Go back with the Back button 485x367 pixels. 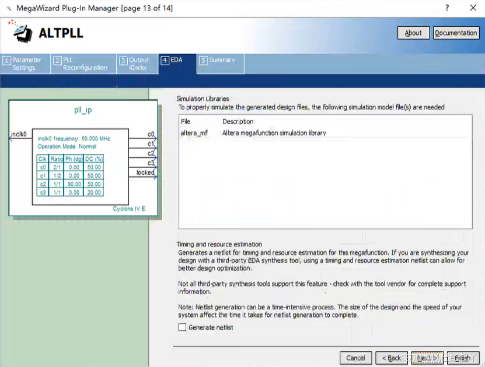coord(392,358)
